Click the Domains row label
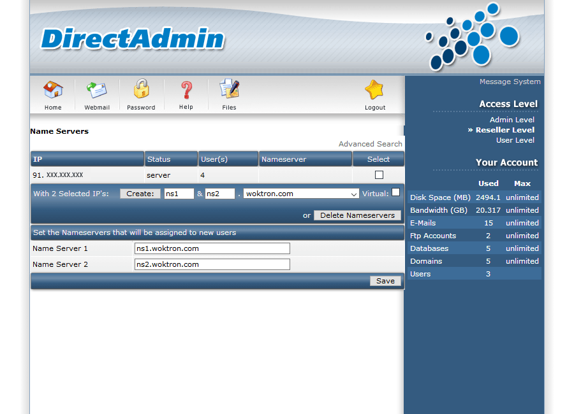The width and height of the screenshot is (574, 414). pos(426,261)
